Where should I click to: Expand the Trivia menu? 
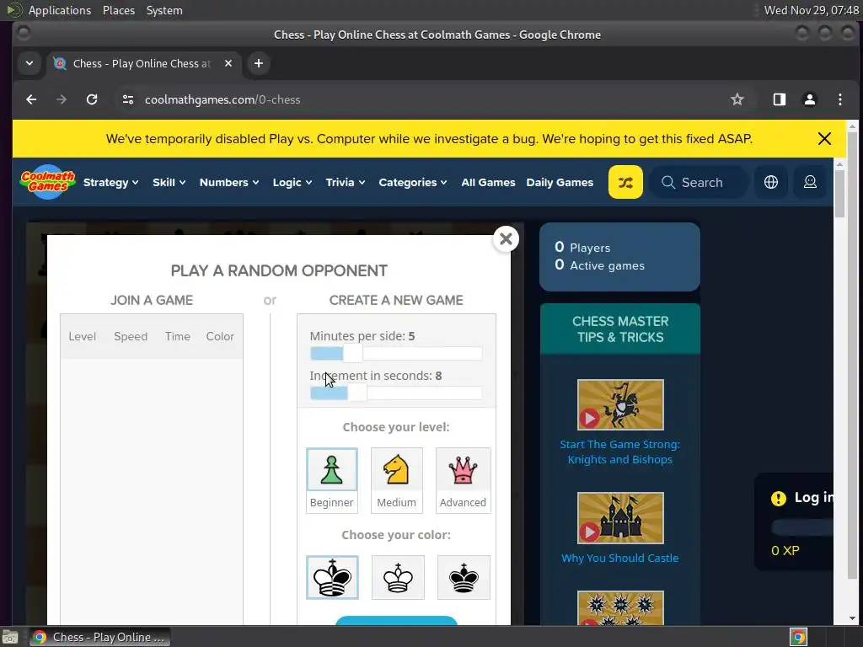(x=345, y=183)
